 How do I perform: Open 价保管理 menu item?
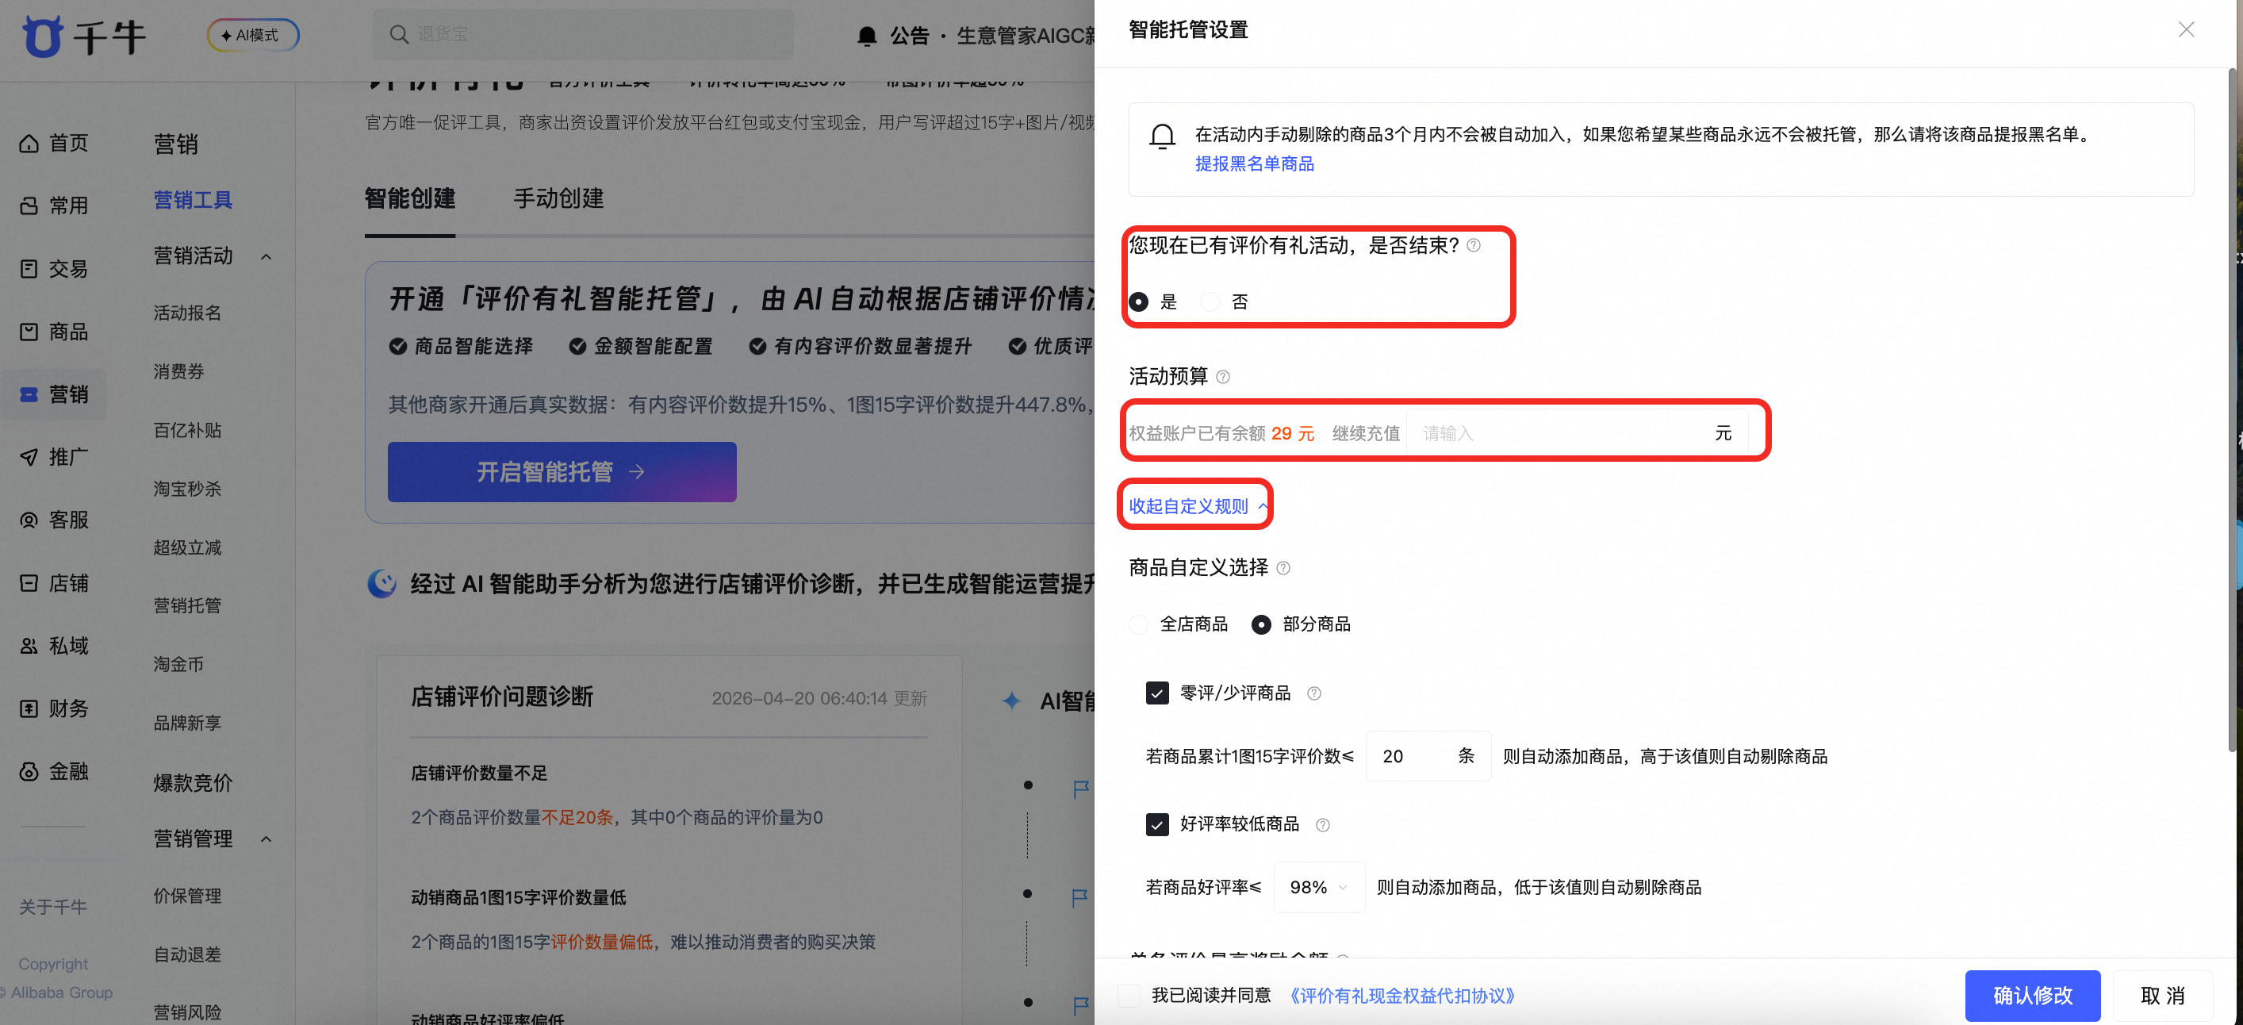tap(187, 896)
